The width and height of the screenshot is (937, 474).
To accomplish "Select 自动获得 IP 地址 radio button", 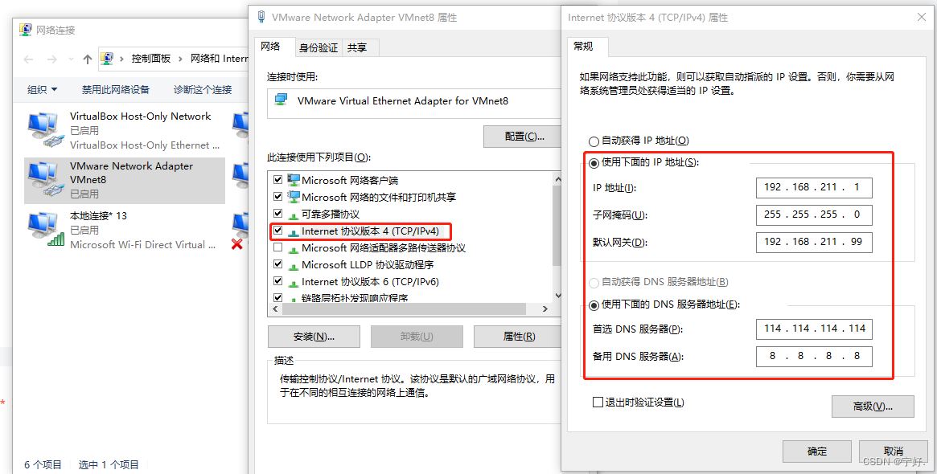I will pos(594,141).
